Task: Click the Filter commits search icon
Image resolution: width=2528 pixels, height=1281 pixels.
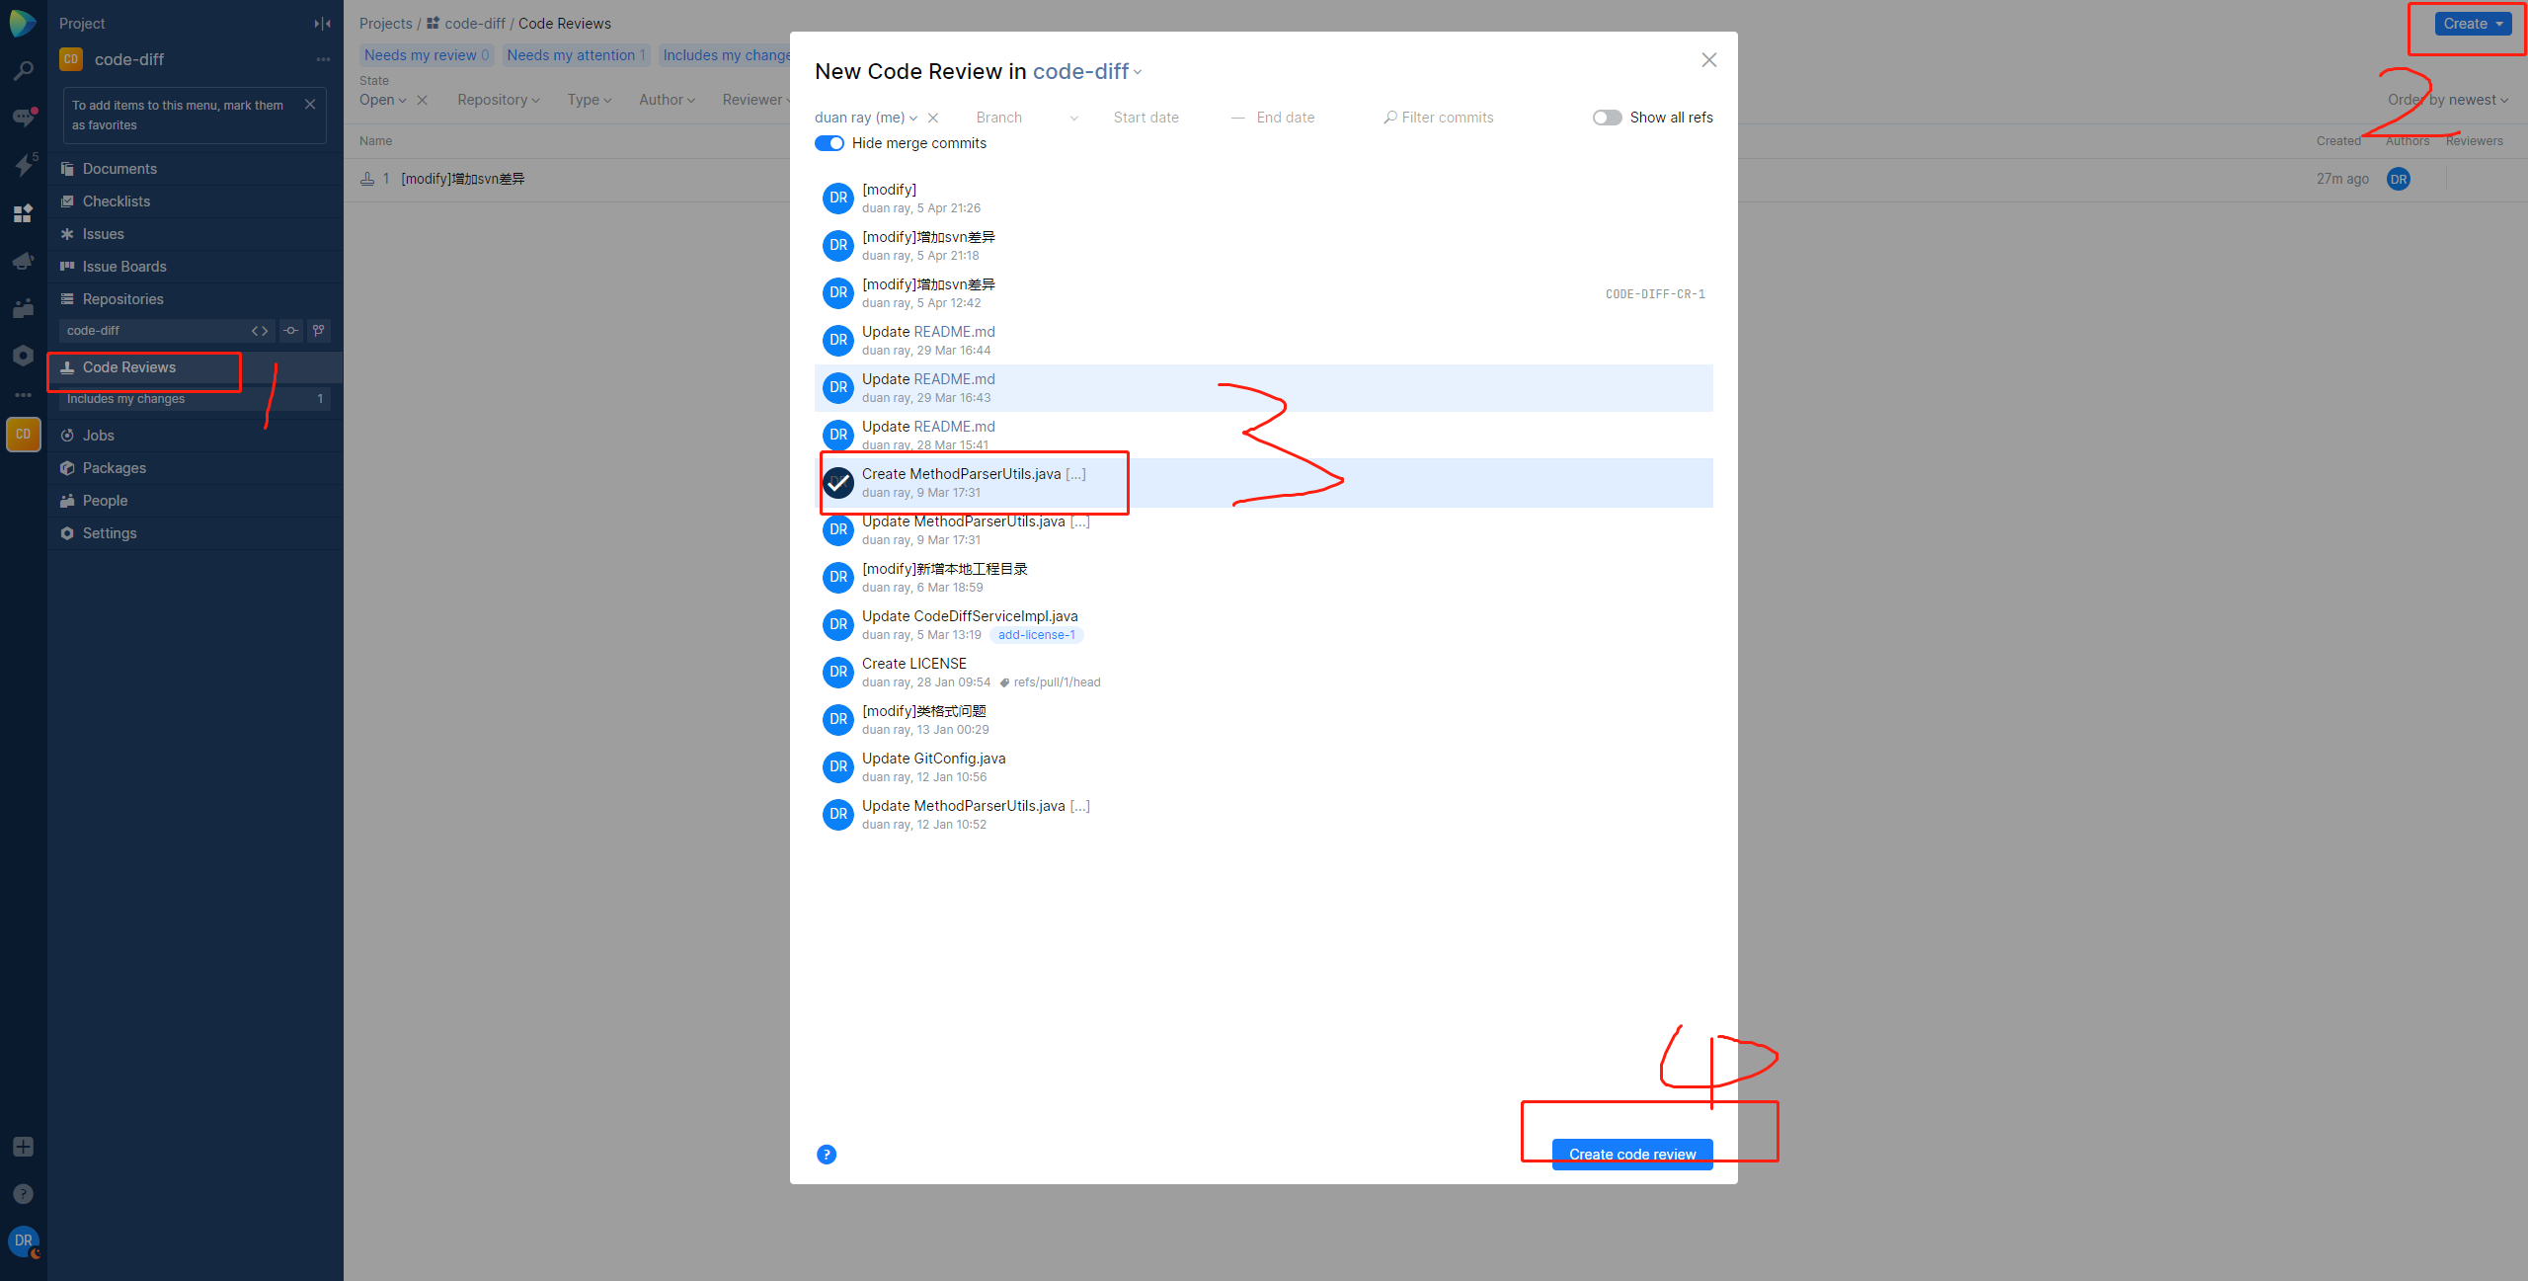Action: pyautogui.click(x=1390, y=118)
